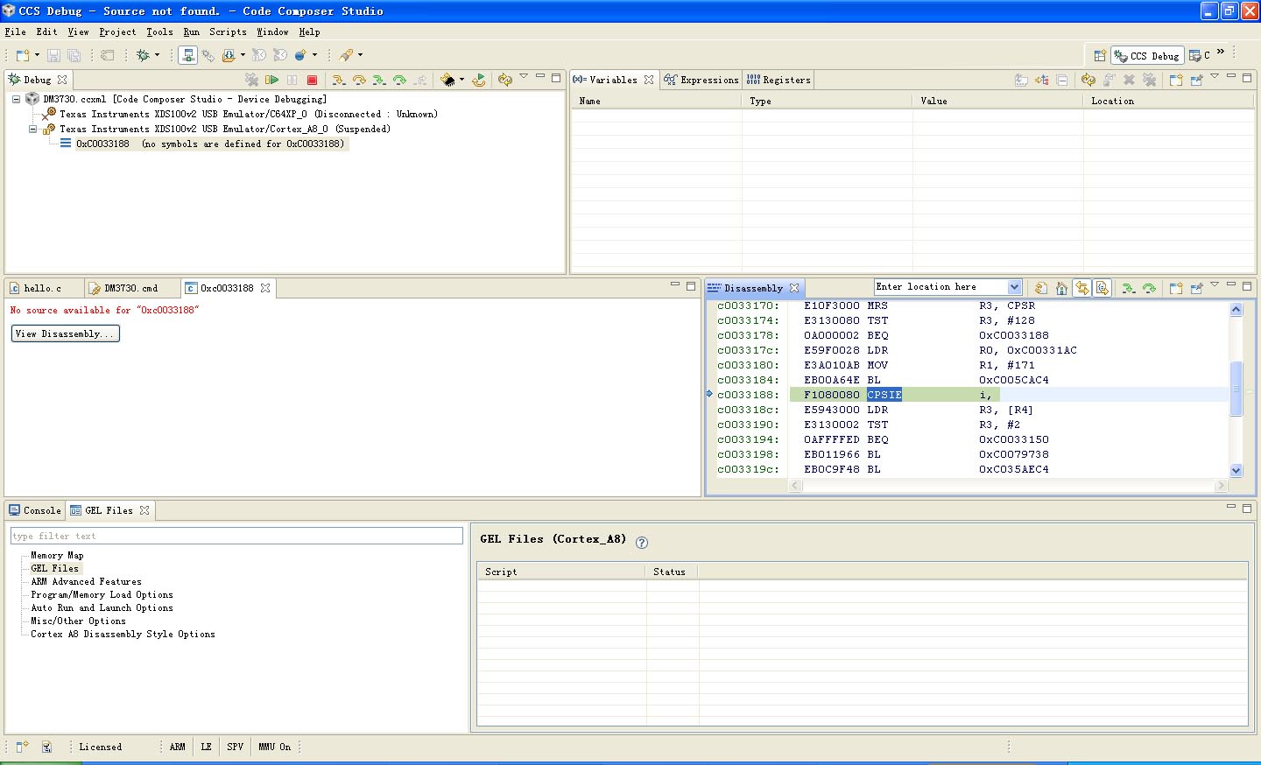Click the type filter text field
This screenshot has height=765, width=1261.
(x=236, y=536)
